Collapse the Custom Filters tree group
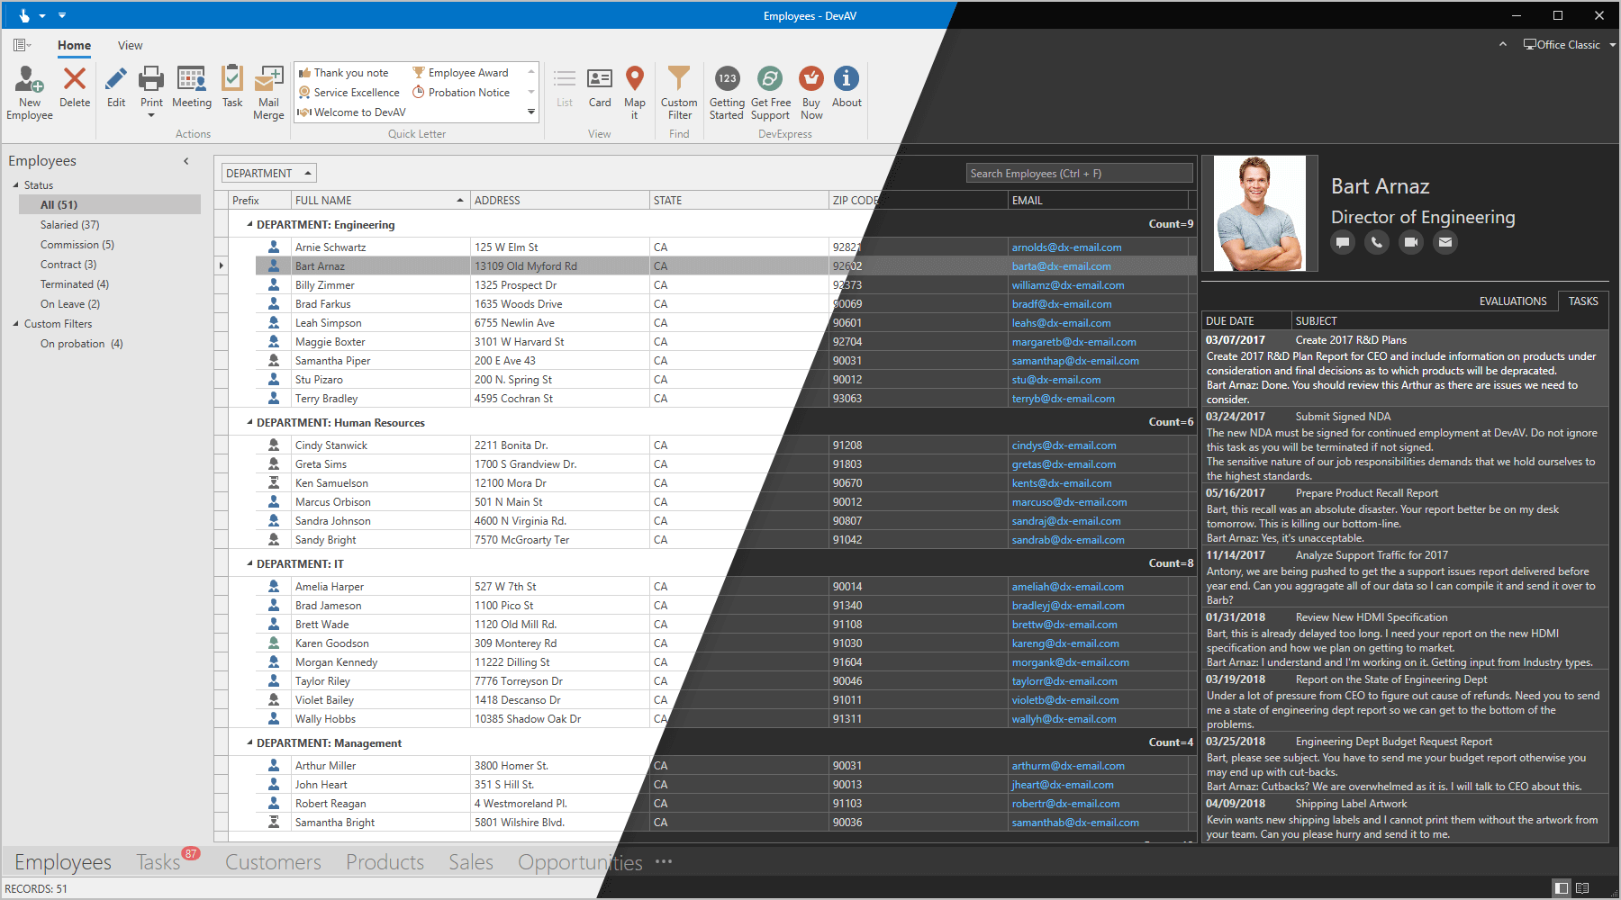Screen dimensions: 1621x900 pyautogui.click(x=16, y=324)
